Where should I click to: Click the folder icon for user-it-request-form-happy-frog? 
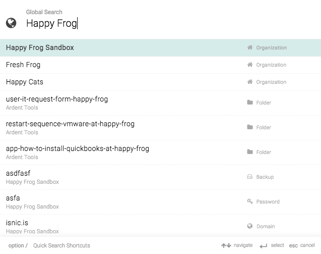point(250,102)
